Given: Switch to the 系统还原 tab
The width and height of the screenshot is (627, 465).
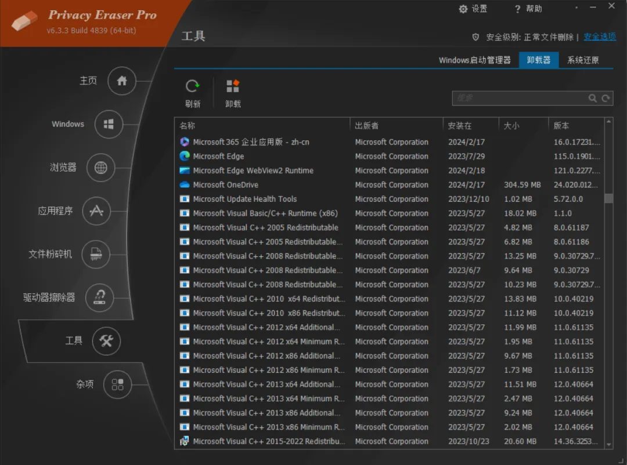Looking at the screenshot, I should [x=582, y=60].
